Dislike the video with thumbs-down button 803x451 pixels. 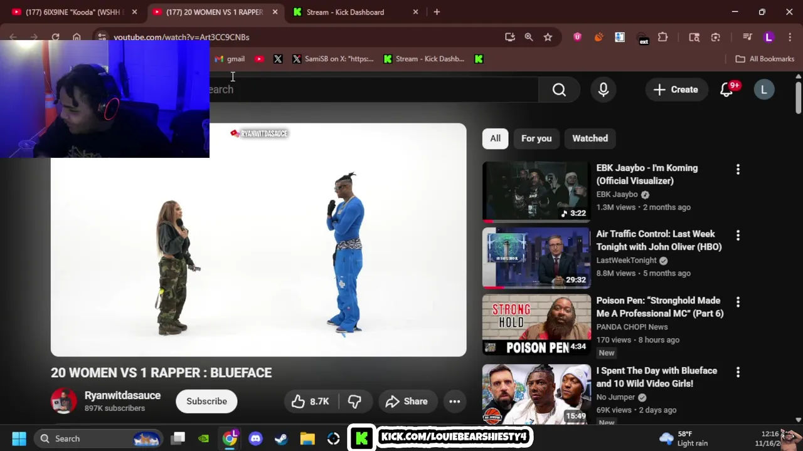pos(354,402)
